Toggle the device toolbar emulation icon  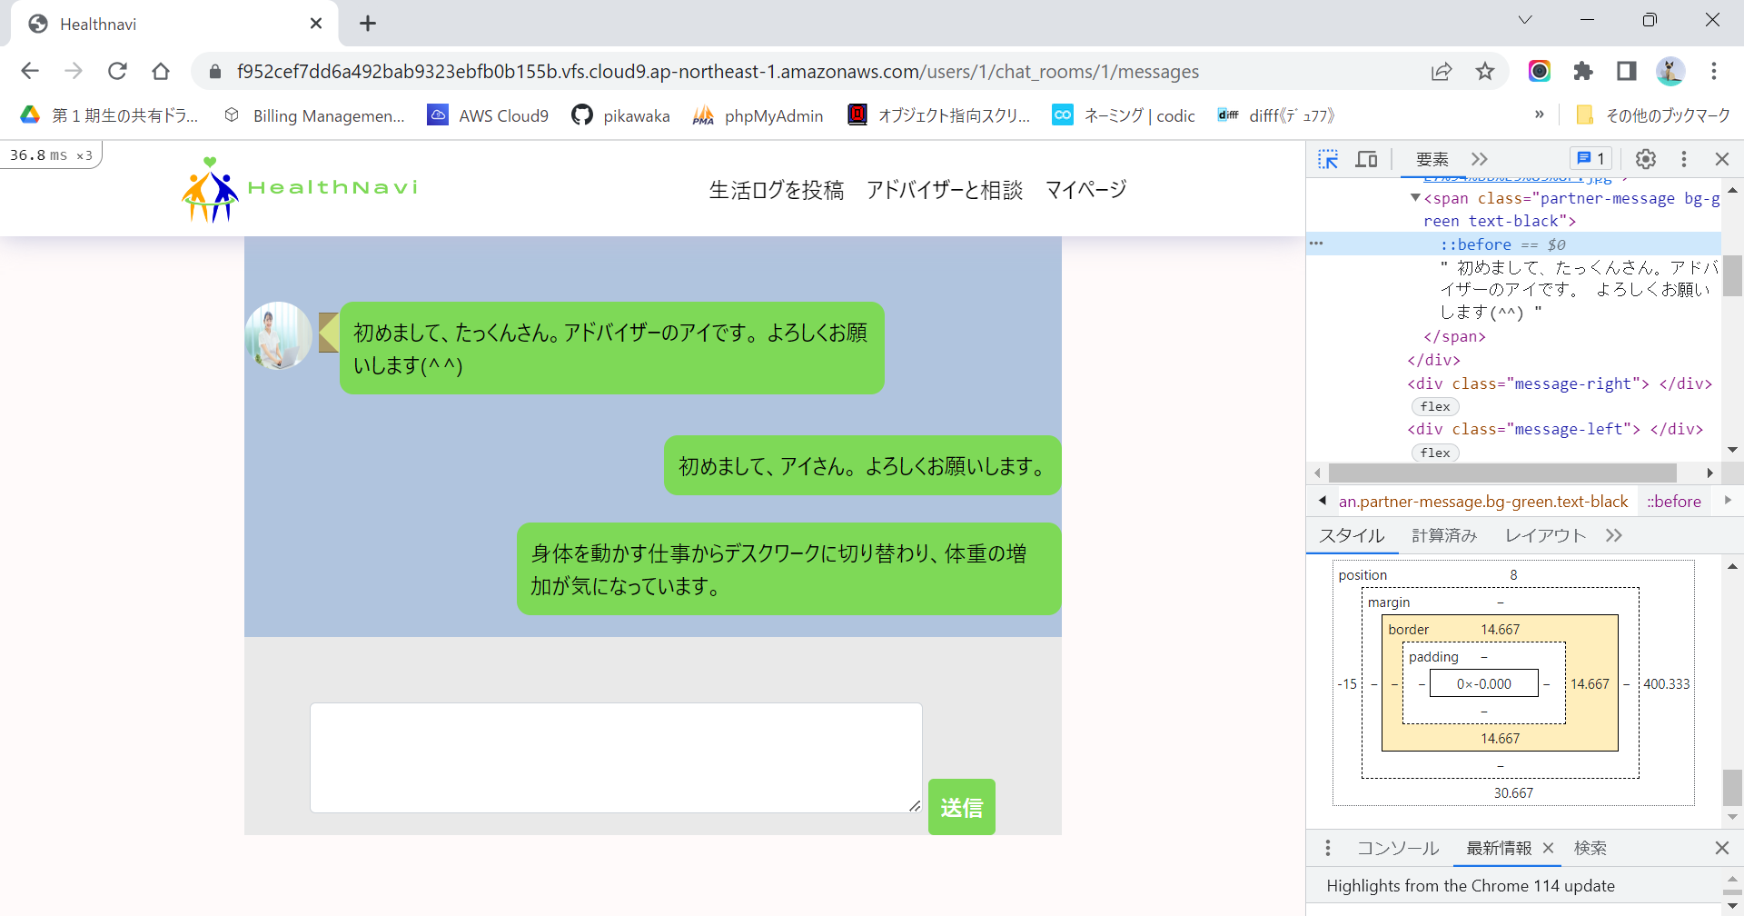1365,159
